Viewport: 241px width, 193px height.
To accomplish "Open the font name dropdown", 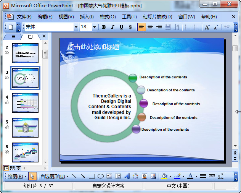I will click(76, 27).
